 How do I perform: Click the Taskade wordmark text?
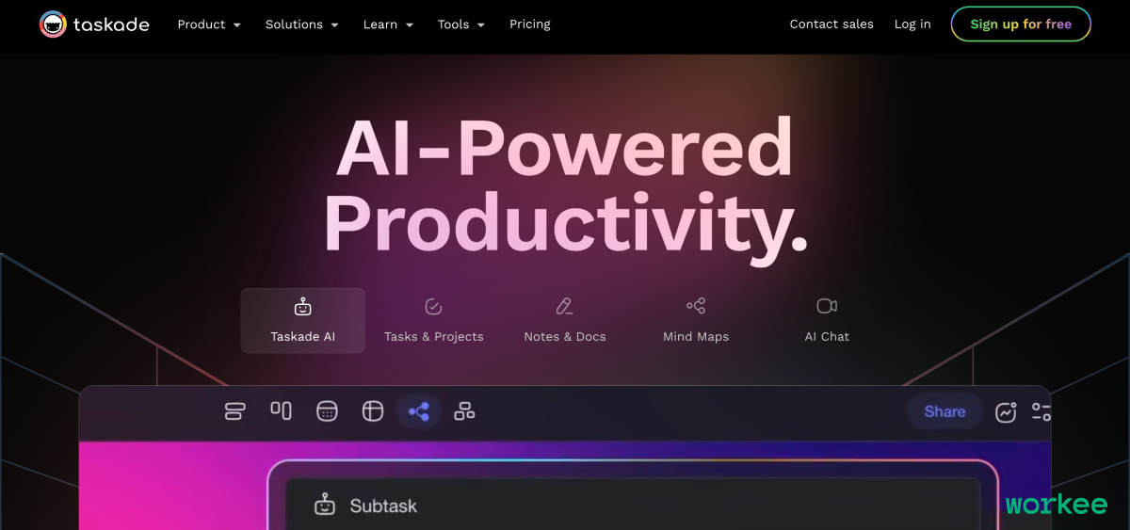click(111, 24)
